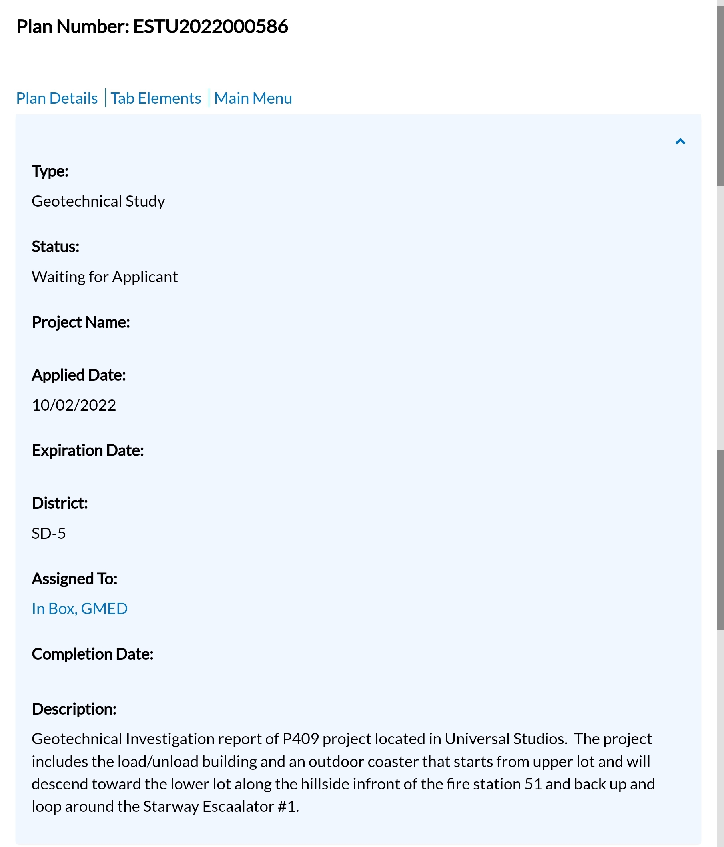Open the In Box, GMED assignee link

[80, 609]
